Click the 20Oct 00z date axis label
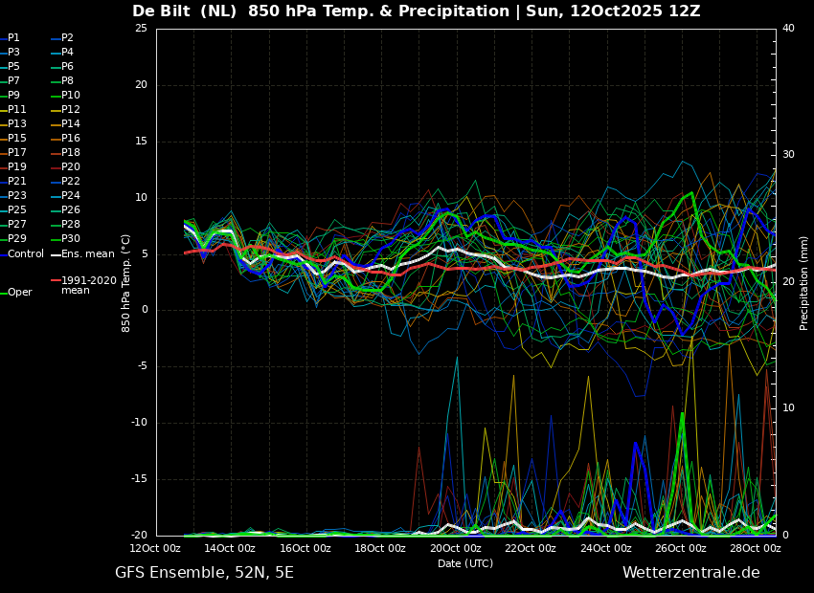Screen dimensions: 814x593 455,548
